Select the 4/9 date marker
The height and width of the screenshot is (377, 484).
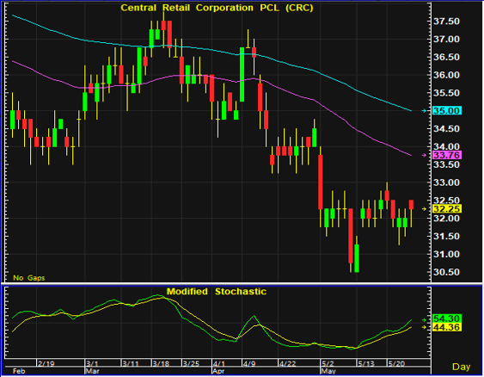[249, 363]
